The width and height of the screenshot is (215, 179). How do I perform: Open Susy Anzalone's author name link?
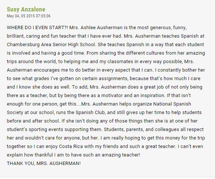point(26,9)
